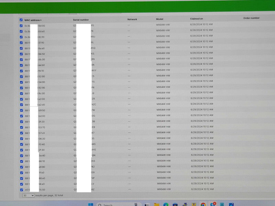275x206 pixels.
Task: Select MX64W-HW model in row ending 6d:00
Action: (x=163, y=25)
